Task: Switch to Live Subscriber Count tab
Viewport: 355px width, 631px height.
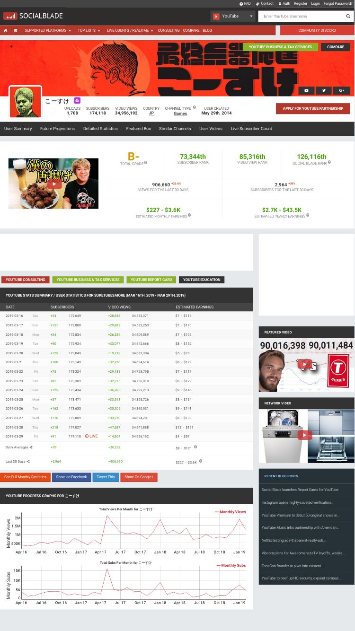Action: (x=251, y=129)
